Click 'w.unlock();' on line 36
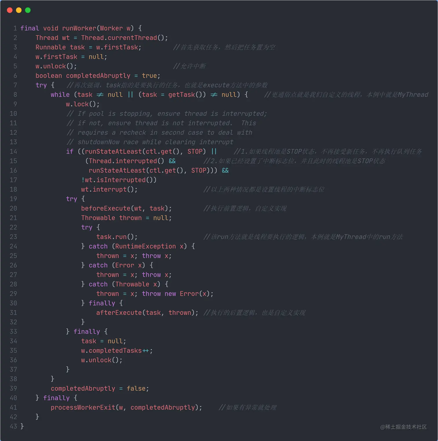 pyautogui.click(x=102, y=360)
